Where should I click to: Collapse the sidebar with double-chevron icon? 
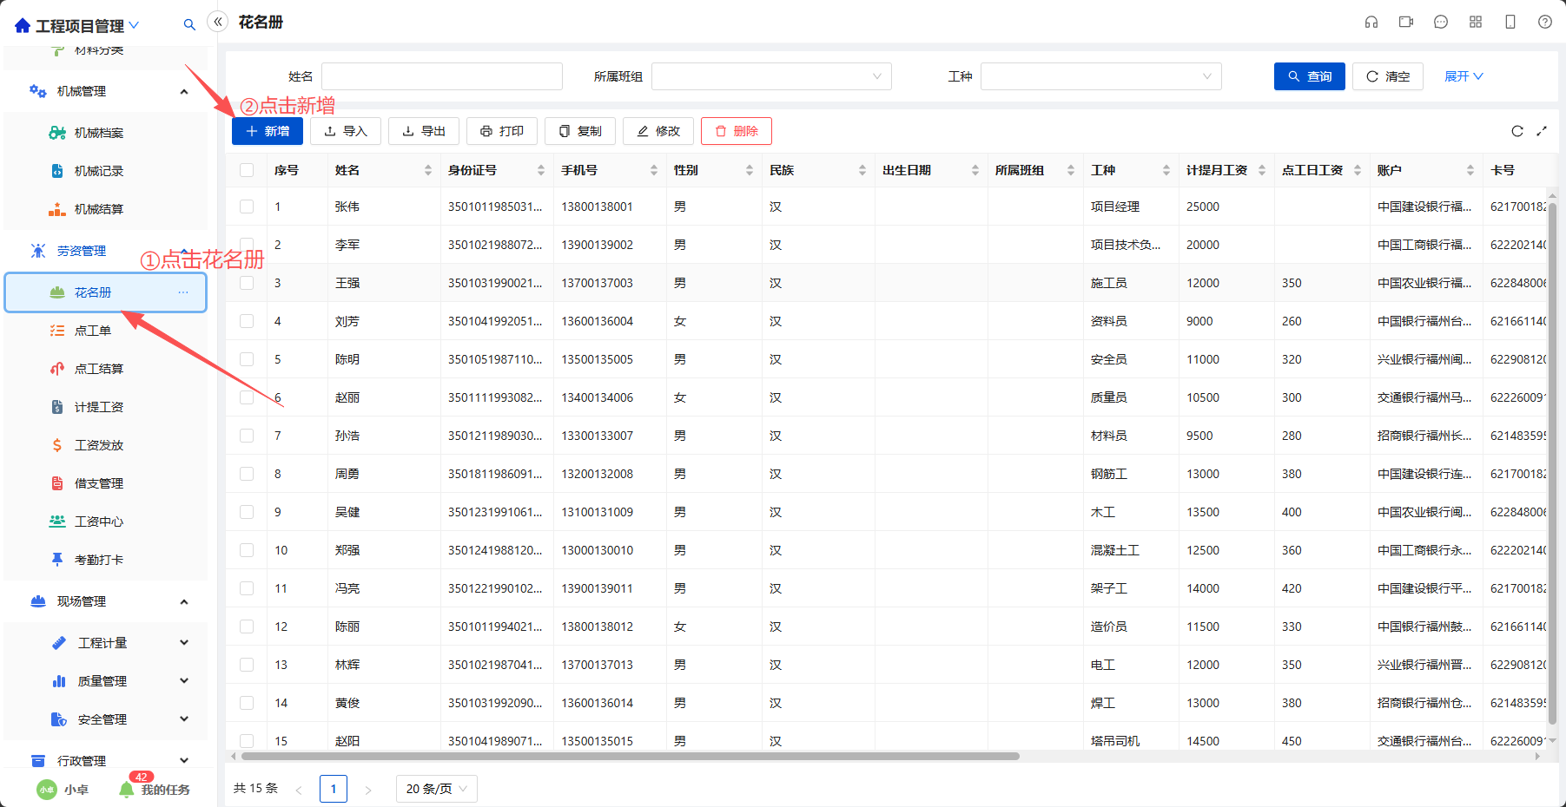pos(218,22)
